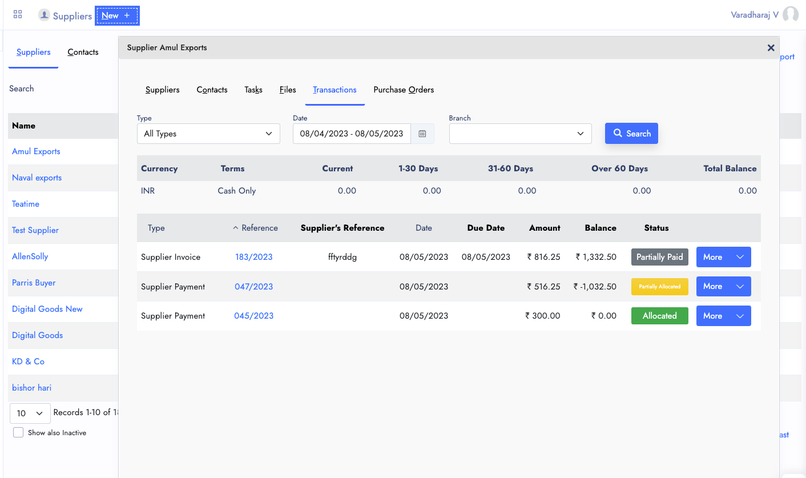
Task: Open the Files tab
Action: tap(288, 90)
